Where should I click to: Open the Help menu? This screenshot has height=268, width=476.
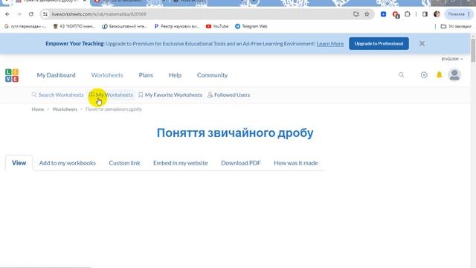[x=176, y=75]
